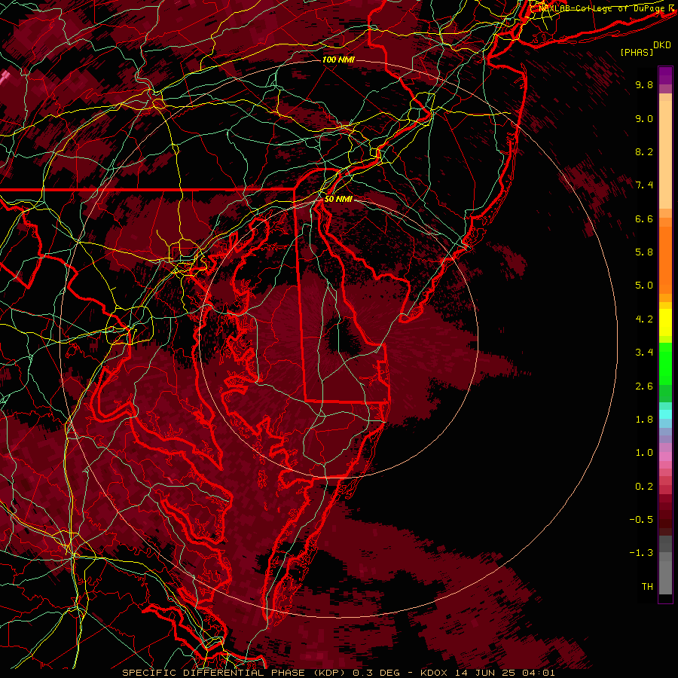This screenshot has width=678, height=678.
Task: Select the 4.2 scale value
Action: tap(644, 319)
